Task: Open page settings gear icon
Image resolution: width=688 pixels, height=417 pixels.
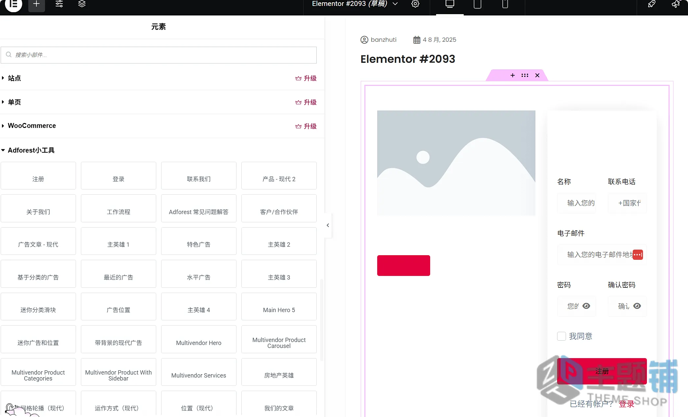Action: [x=415, y=4]
